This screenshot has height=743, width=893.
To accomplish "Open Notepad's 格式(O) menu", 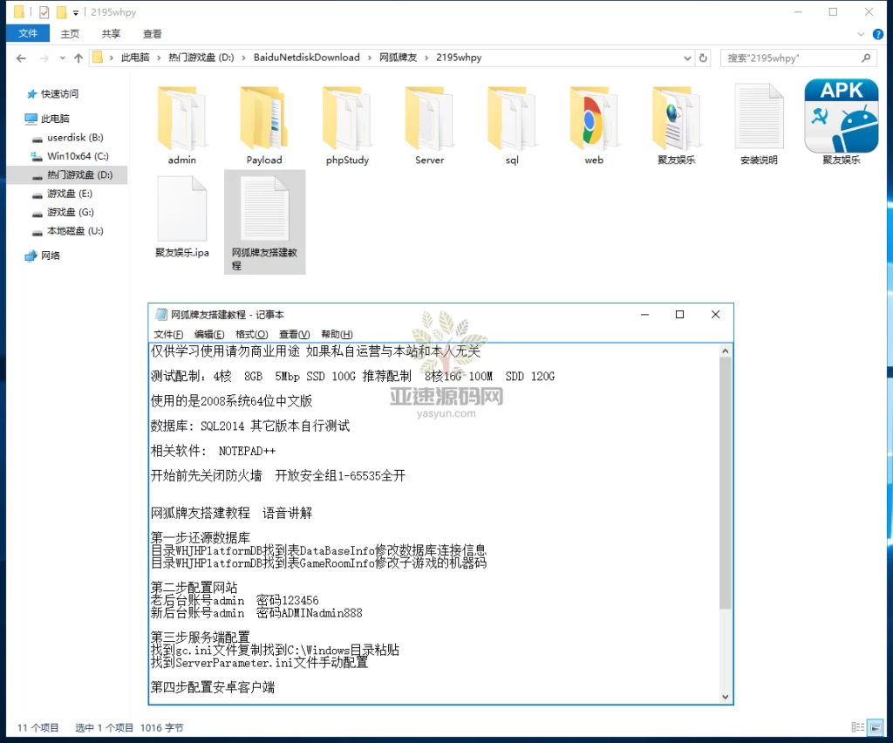I will 251,334.
